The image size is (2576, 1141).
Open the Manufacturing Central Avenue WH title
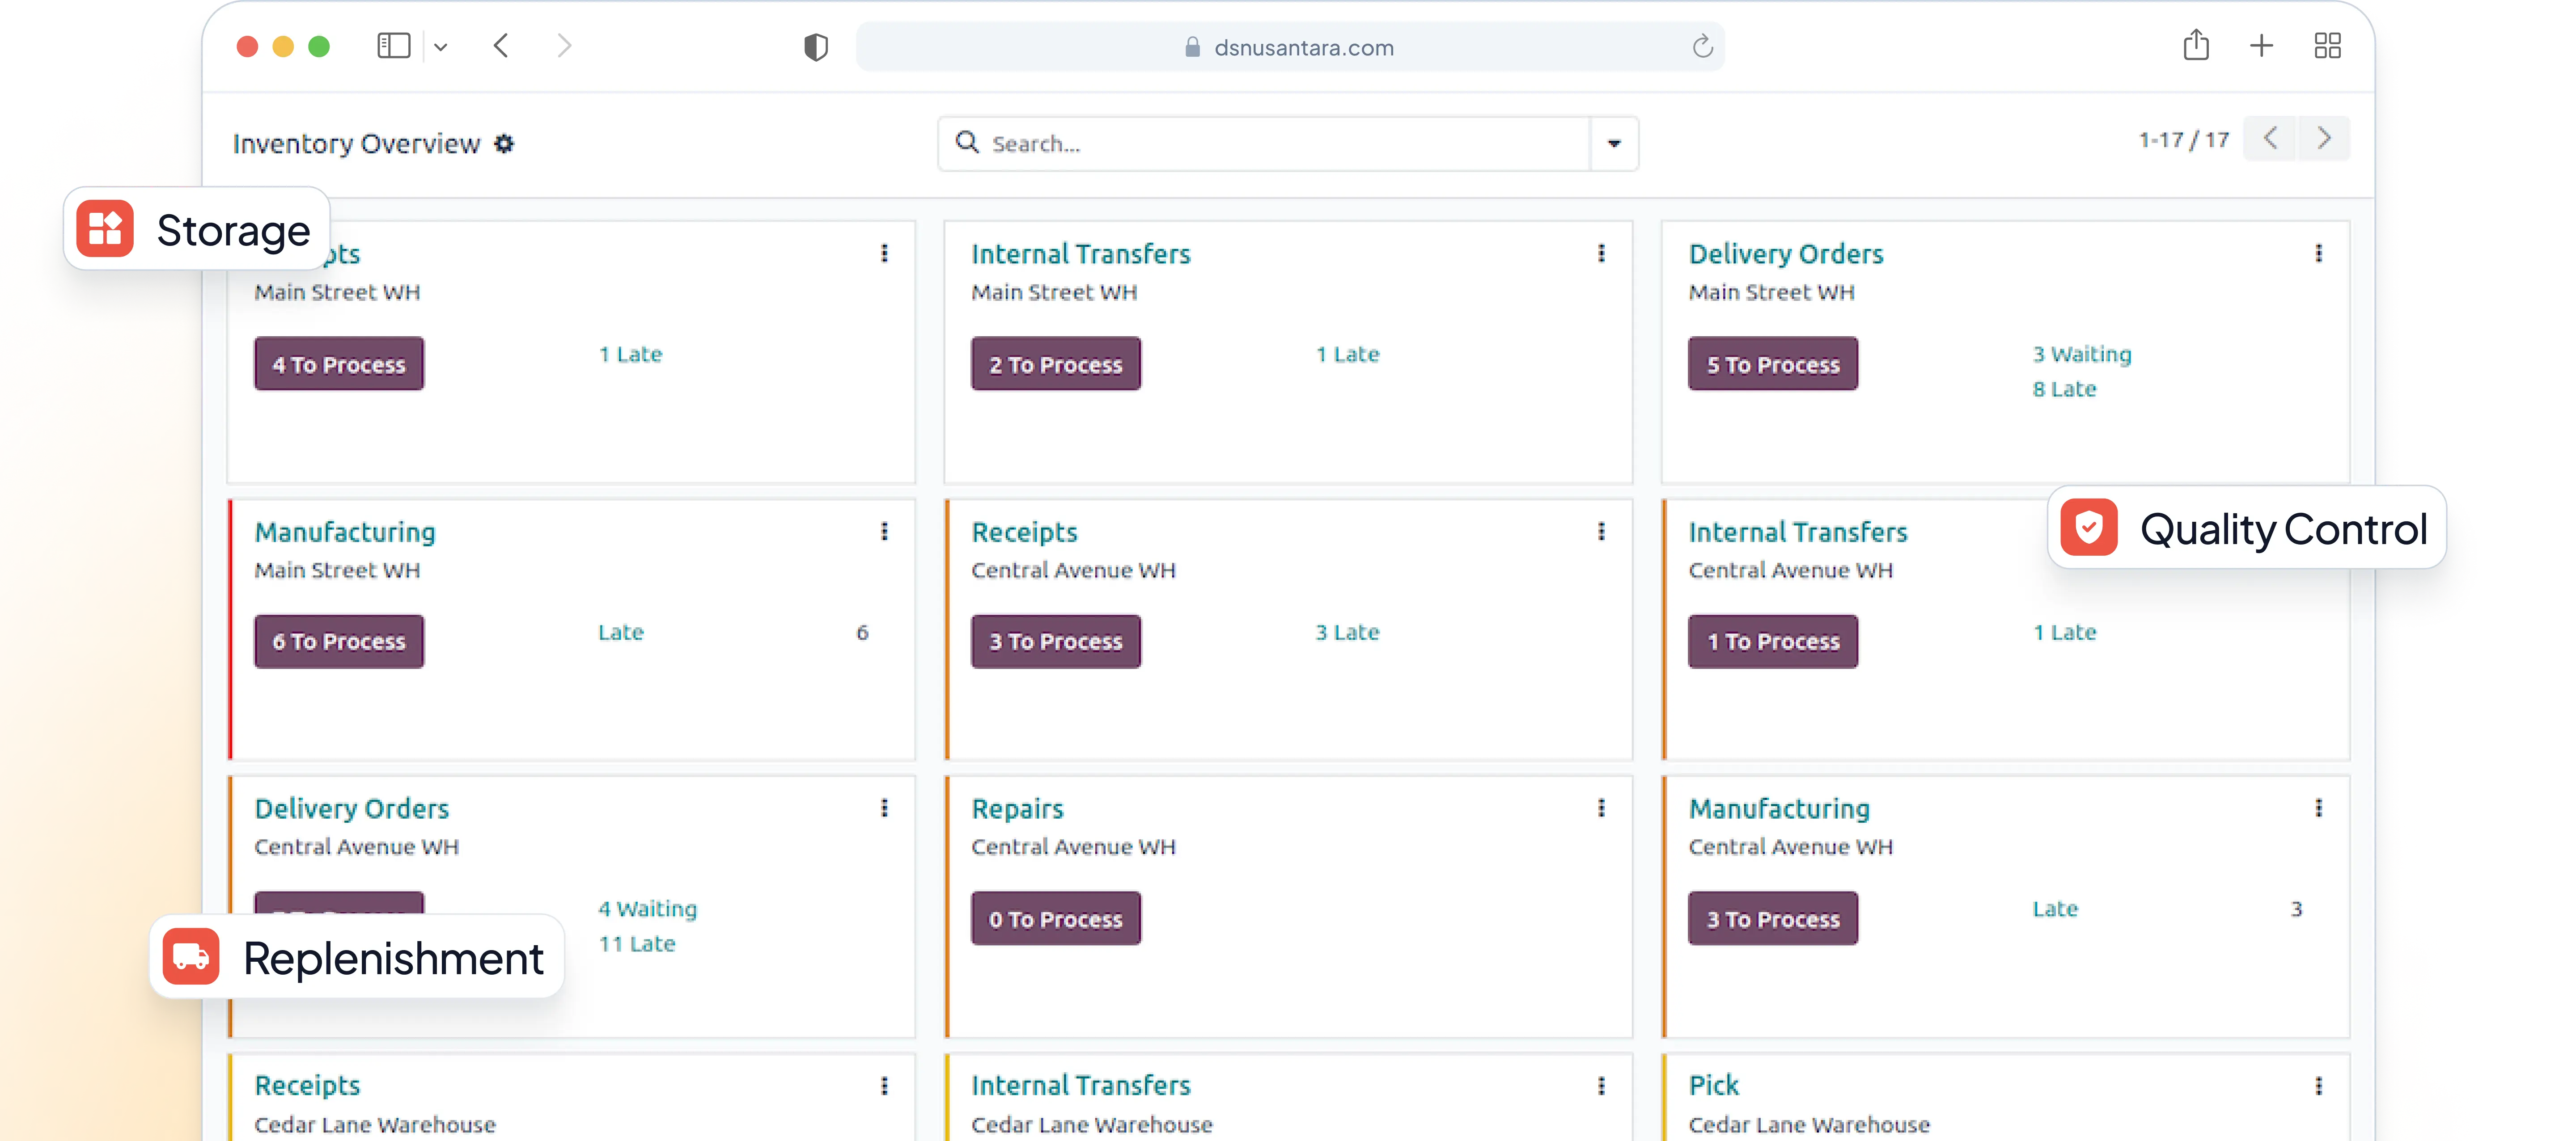[x=1780, y=808]
